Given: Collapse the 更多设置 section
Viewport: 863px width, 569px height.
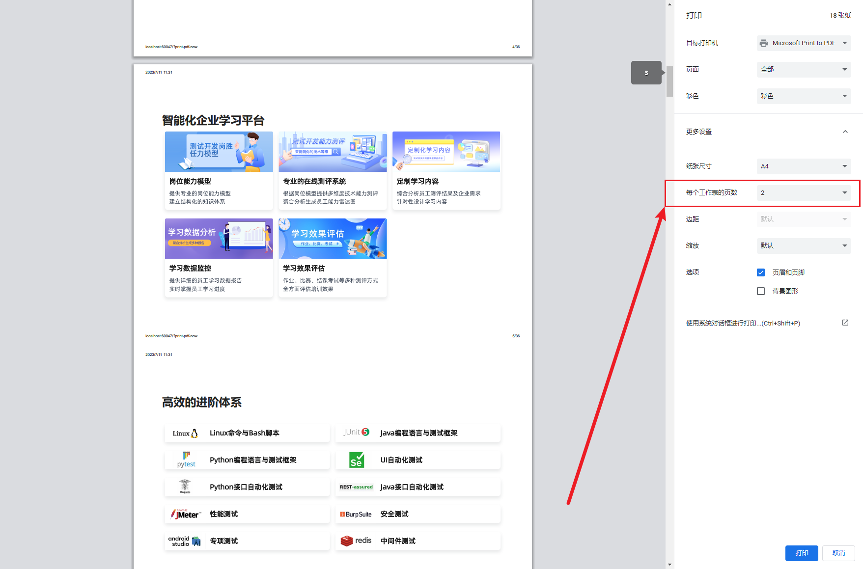Looking at the screenshot, I should click(845, 132).
